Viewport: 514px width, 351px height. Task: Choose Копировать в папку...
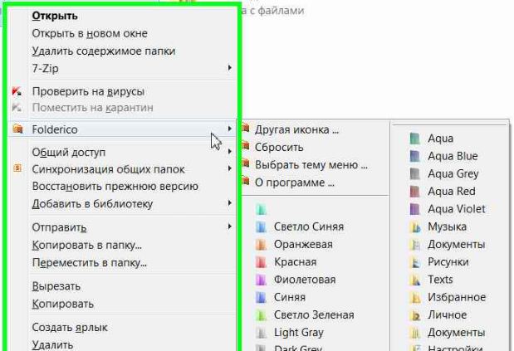click(87, 245)
